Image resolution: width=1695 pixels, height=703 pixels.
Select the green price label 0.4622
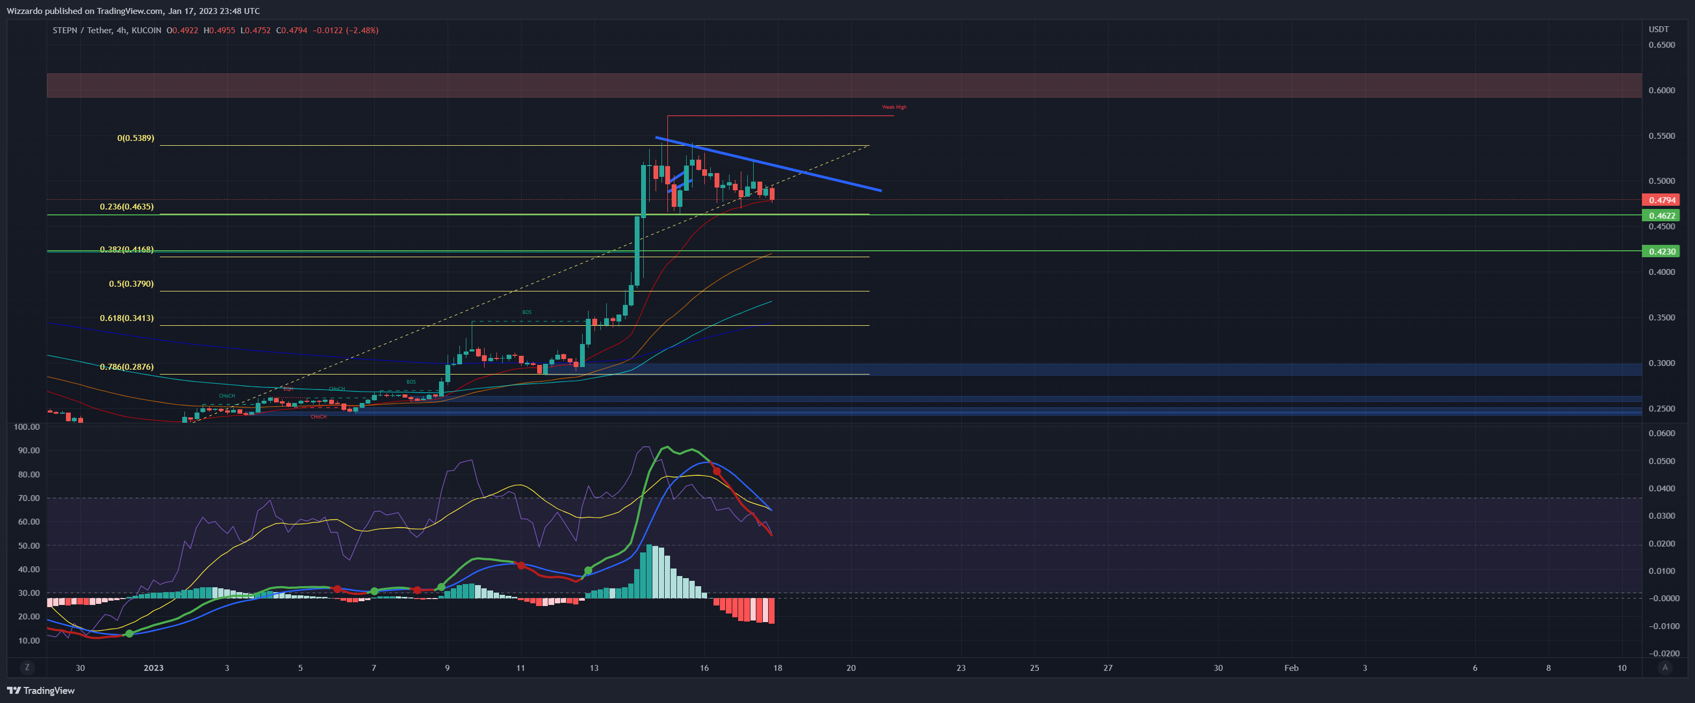1661,216
